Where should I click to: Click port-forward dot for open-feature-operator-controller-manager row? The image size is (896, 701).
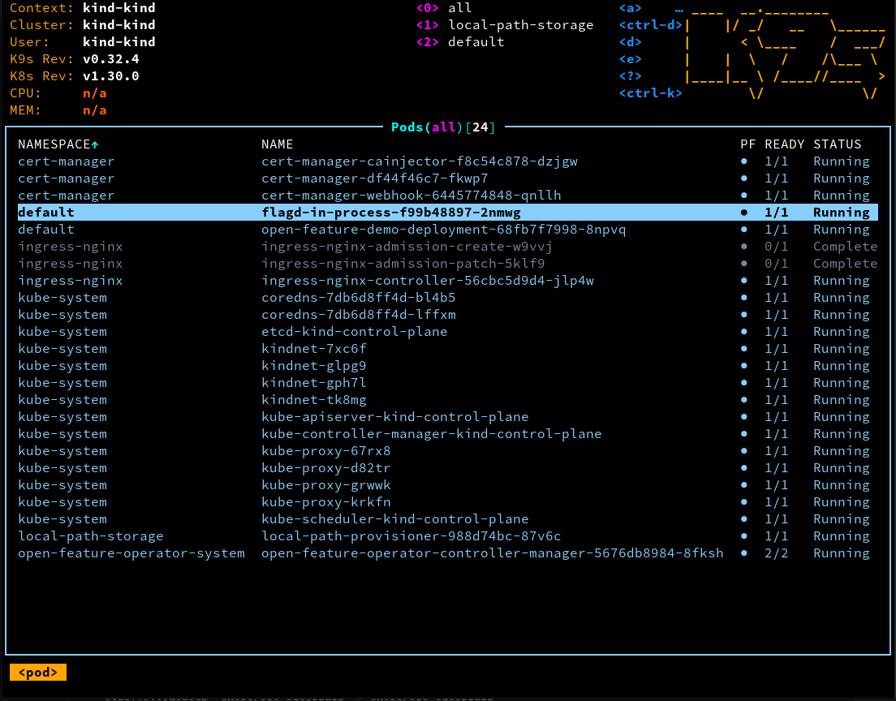(x=744, y=553)
